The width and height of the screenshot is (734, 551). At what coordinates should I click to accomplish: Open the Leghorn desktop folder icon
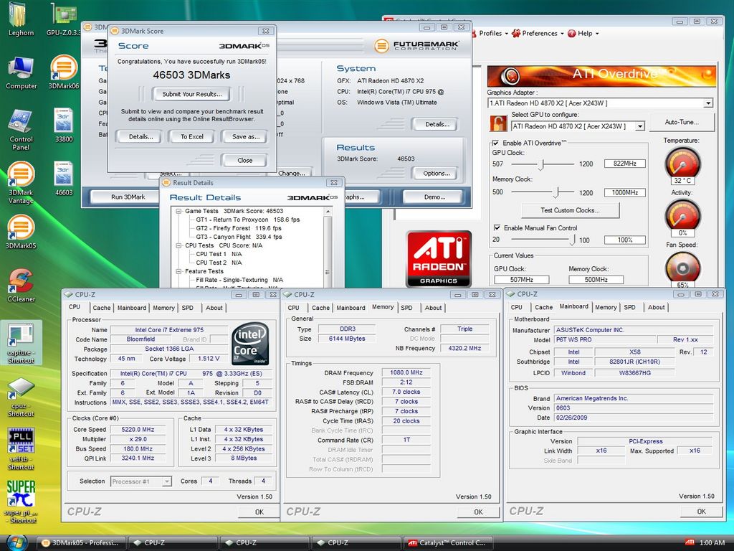click(x=21, y=19)
